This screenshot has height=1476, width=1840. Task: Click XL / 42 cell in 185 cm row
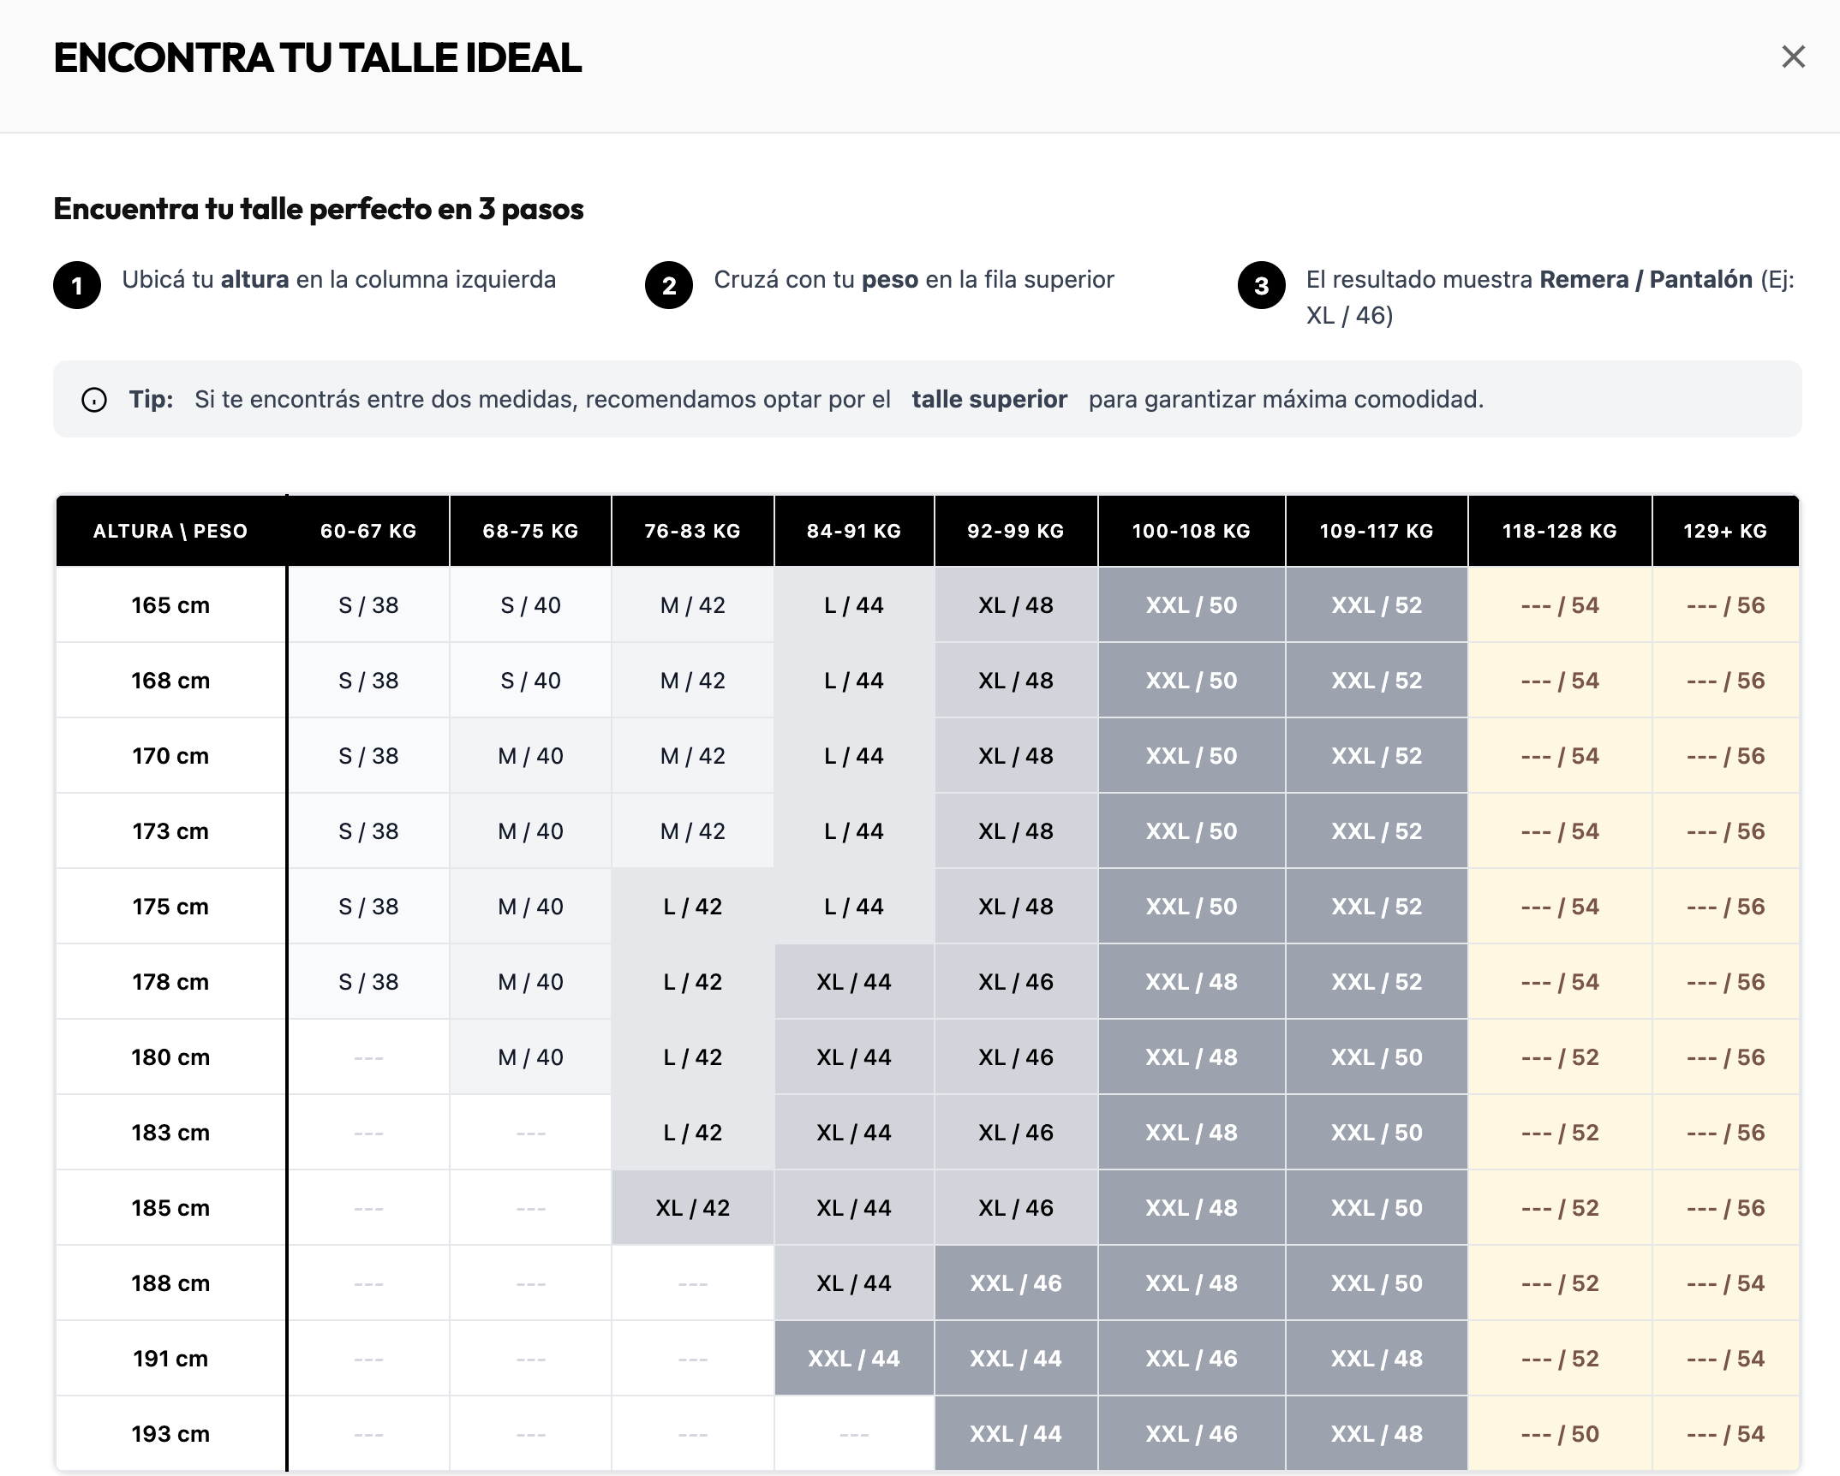(x=692, y=1208)
